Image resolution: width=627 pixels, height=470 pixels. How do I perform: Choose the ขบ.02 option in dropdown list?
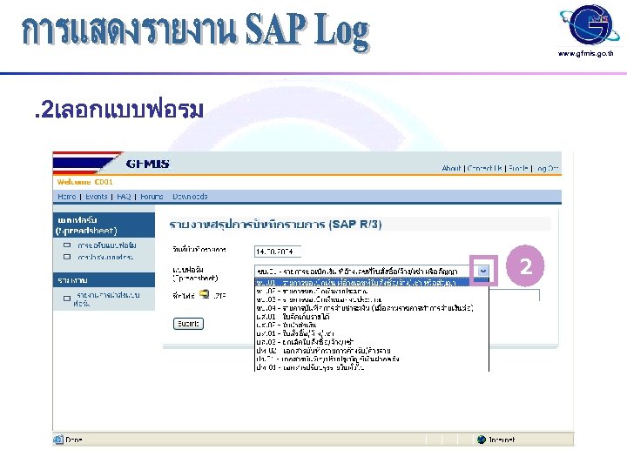tap(372, 291)
